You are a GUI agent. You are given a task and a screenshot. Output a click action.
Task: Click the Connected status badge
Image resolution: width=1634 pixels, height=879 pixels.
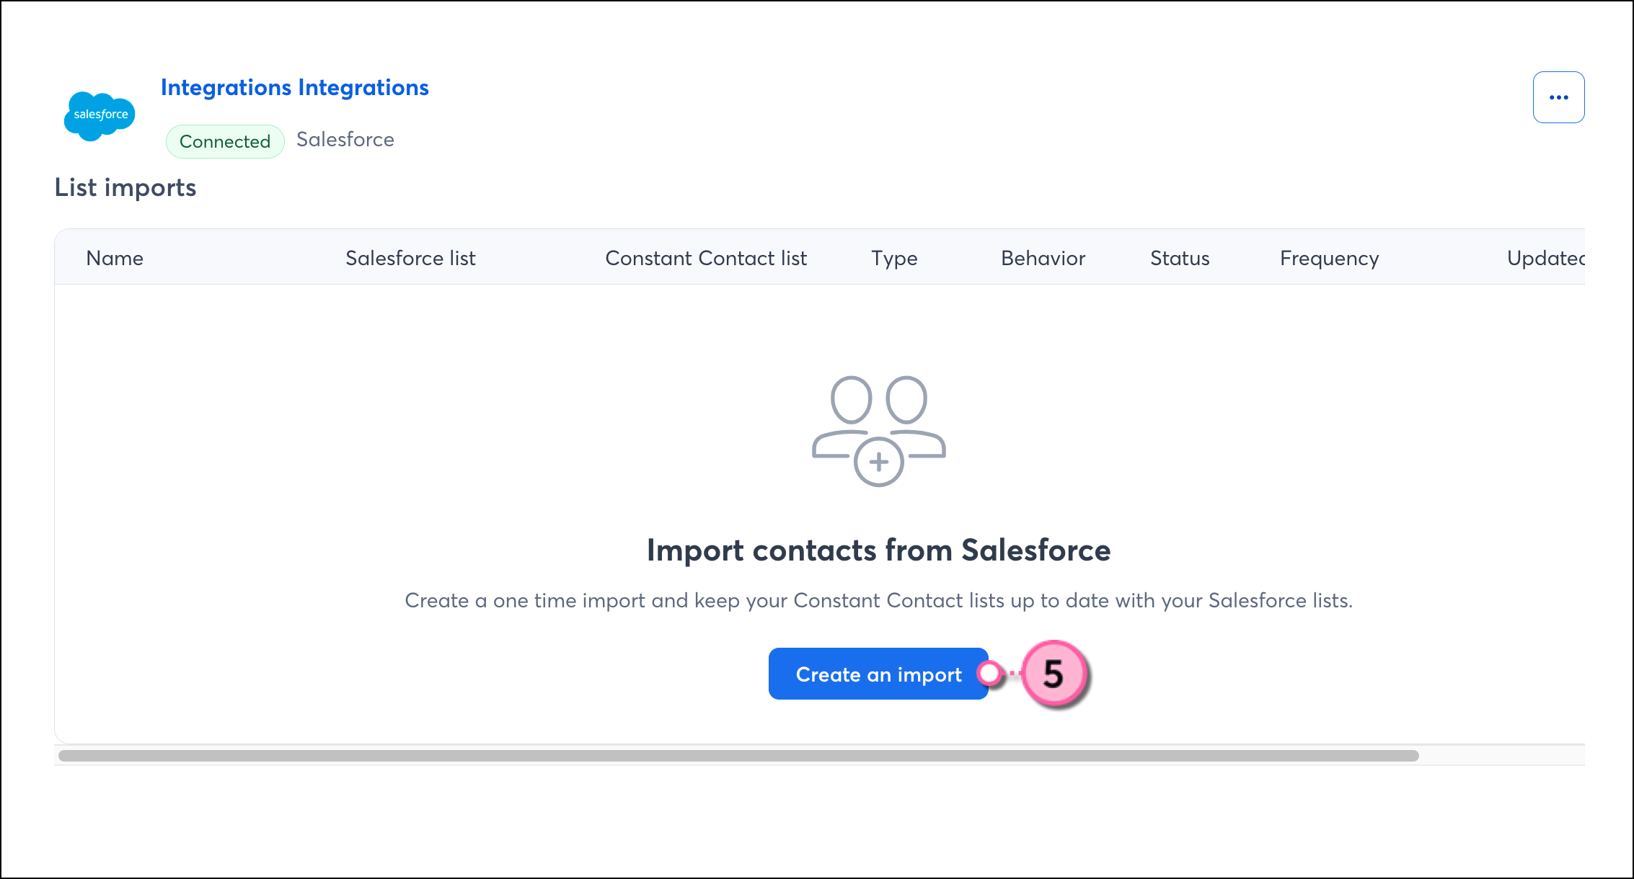tap(225, 141)
